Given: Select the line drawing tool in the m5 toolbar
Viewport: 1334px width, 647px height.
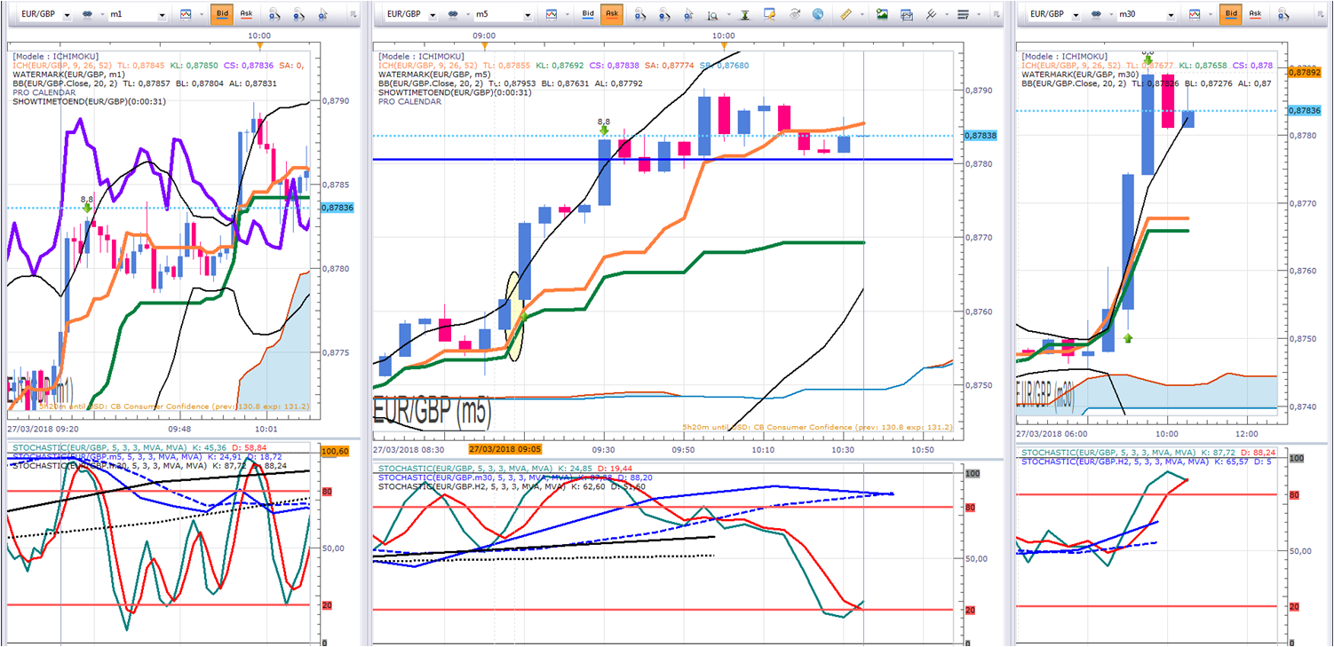Looking at the screenshot, I should coord(932,14).
